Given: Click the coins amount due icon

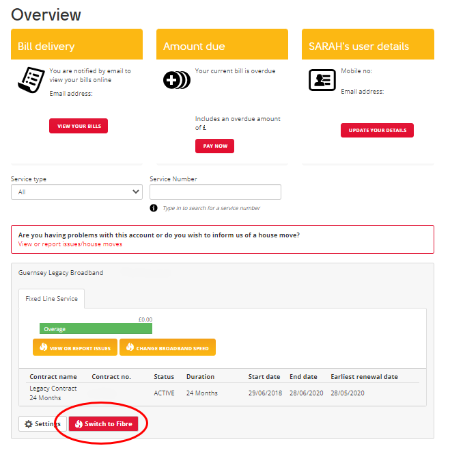Looking at the screenshot, I should [176, 80].
